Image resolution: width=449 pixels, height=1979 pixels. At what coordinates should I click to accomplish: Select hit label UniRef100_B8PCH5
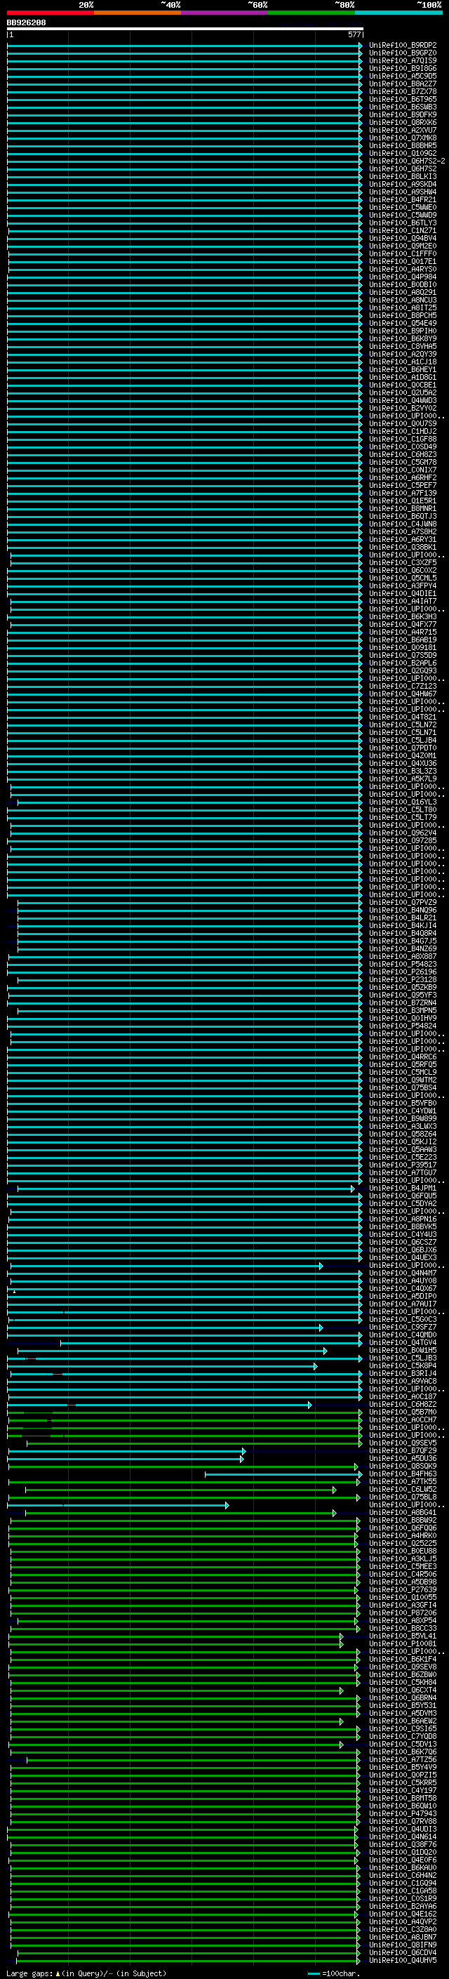tap(402, 315)
